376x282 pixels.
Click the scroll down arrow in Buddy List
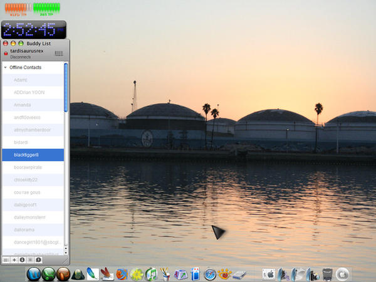[66, 253]
